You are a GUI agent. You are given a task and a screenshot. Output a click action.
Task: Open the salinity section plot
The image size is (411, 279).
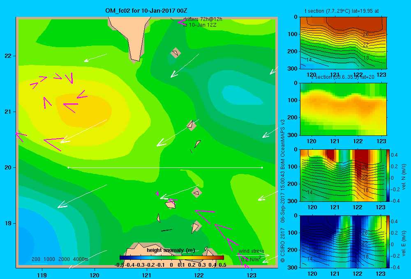click(x=343, y=109)
